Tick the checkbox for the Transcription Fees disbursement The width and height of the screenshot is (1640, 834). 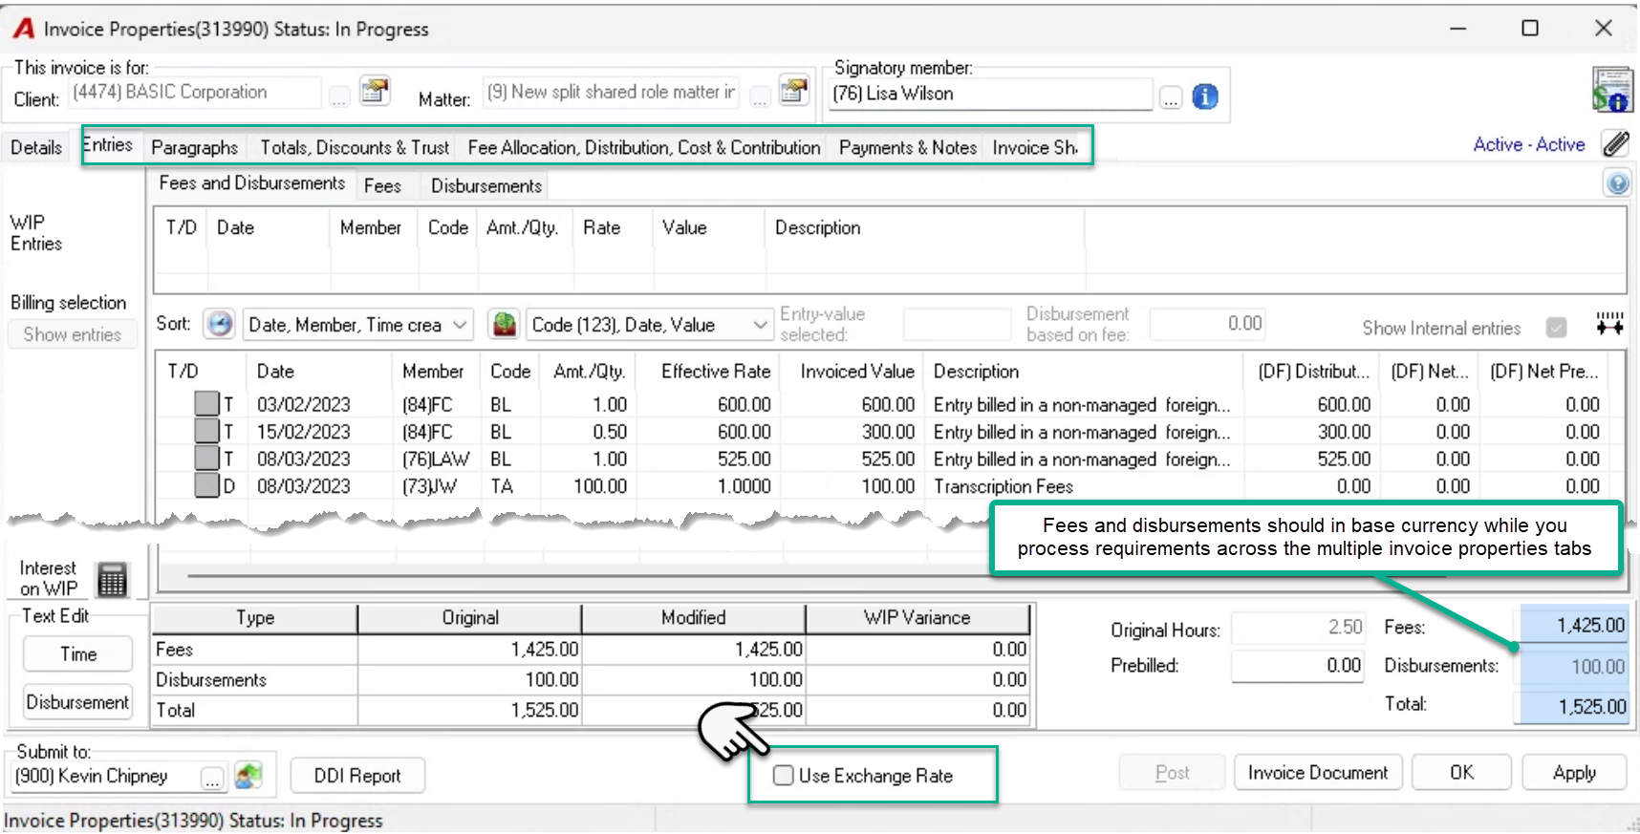[206, 485]
